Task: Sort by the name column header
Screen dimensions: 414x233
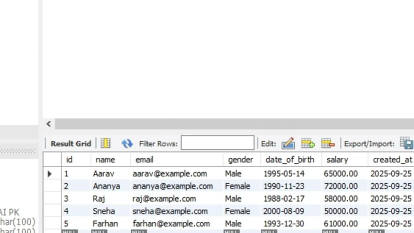Action: 110,160
